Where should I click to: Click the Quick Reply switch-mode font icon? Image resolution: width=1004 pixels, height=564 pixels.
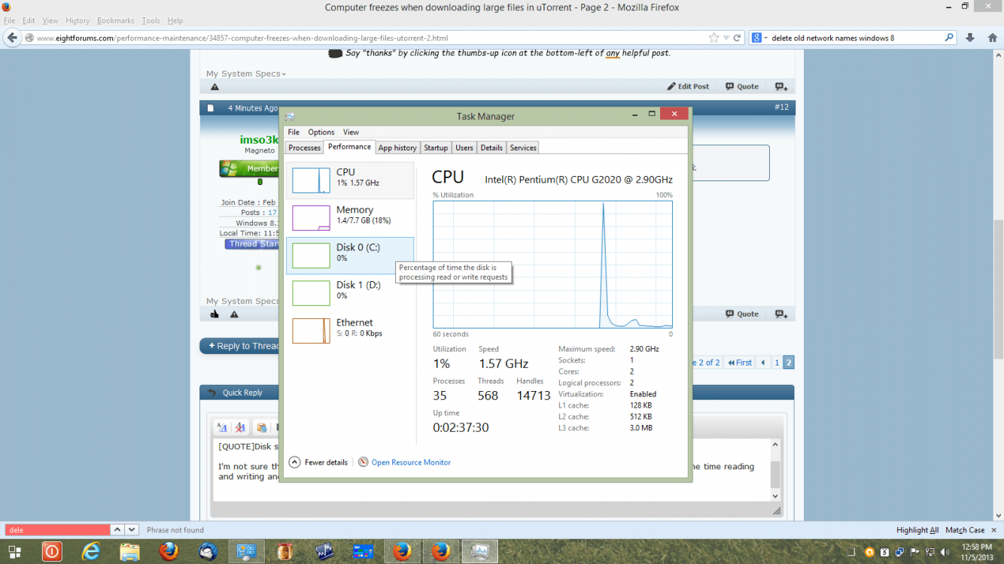point(222,427)
